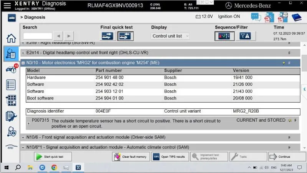The width and height of the screenshot is (307, 173).
Task: Click Start quick test button
Action: click(x=53, y=157)
